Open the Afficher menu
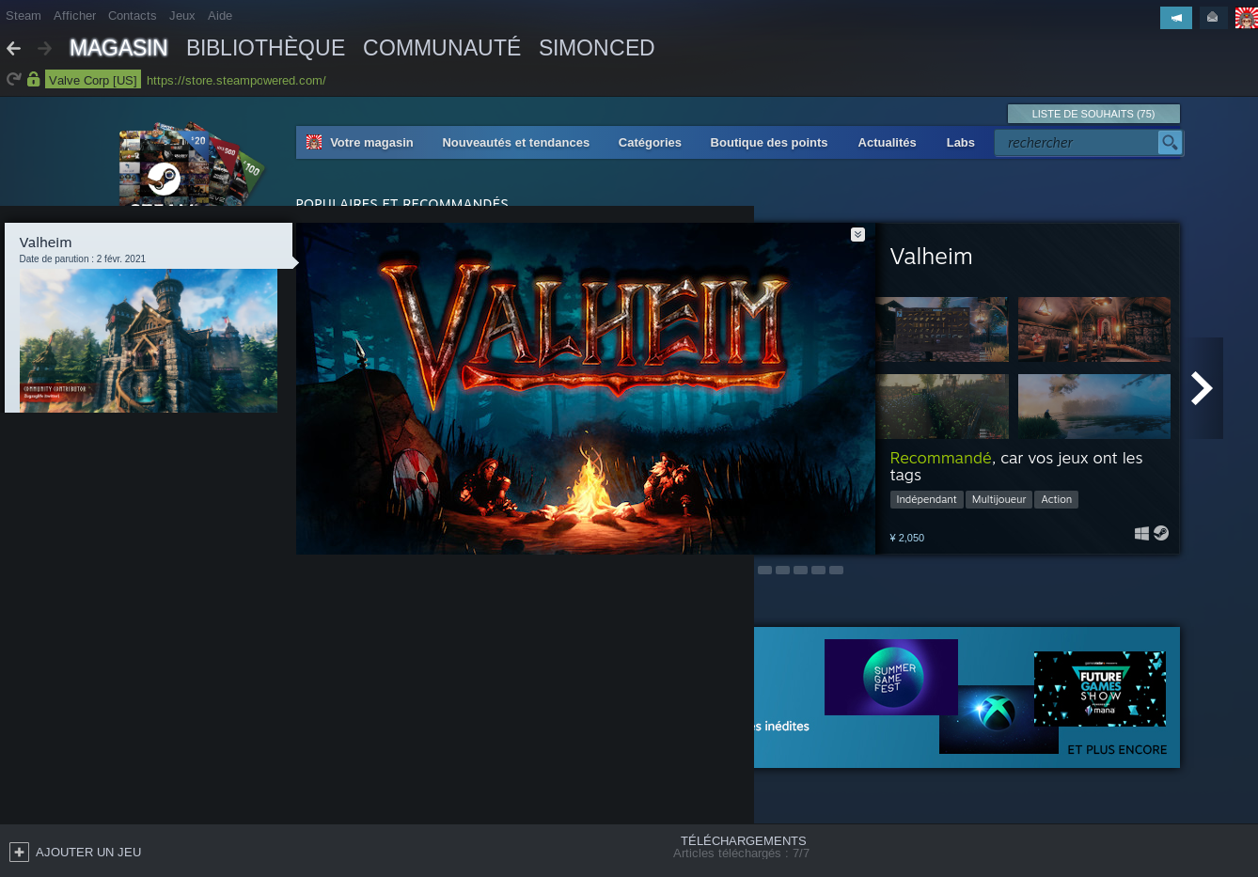 click(x=75, y=15)
